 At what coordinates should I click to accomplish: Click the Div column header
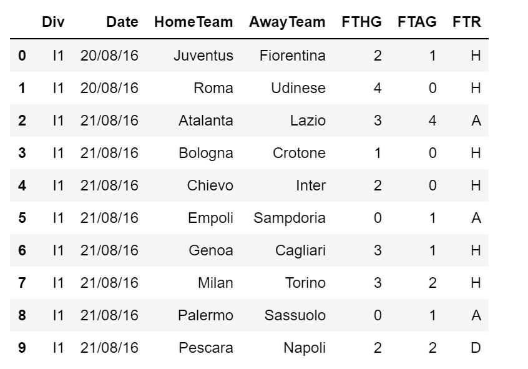(53, 22)
